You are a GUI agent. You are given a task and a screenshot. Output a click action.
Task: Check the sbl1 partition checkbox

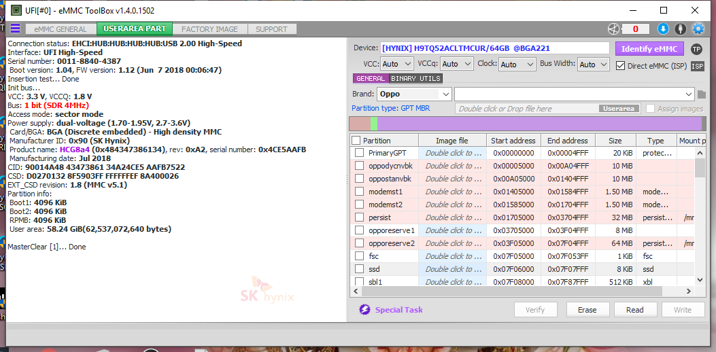click(x=360, y=281)
